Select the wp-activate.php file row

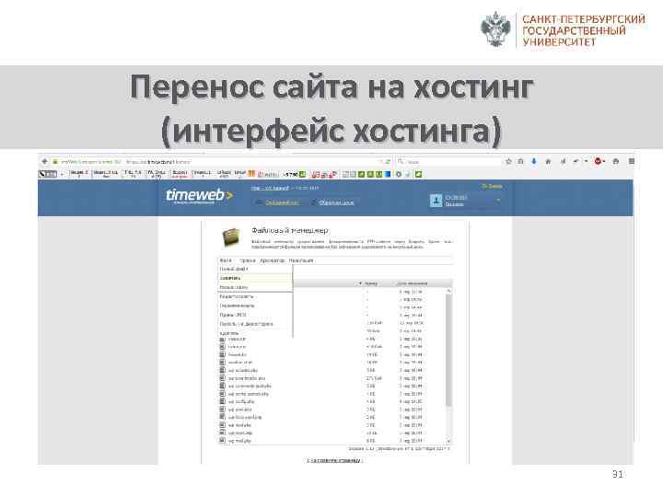click(331, 370)
